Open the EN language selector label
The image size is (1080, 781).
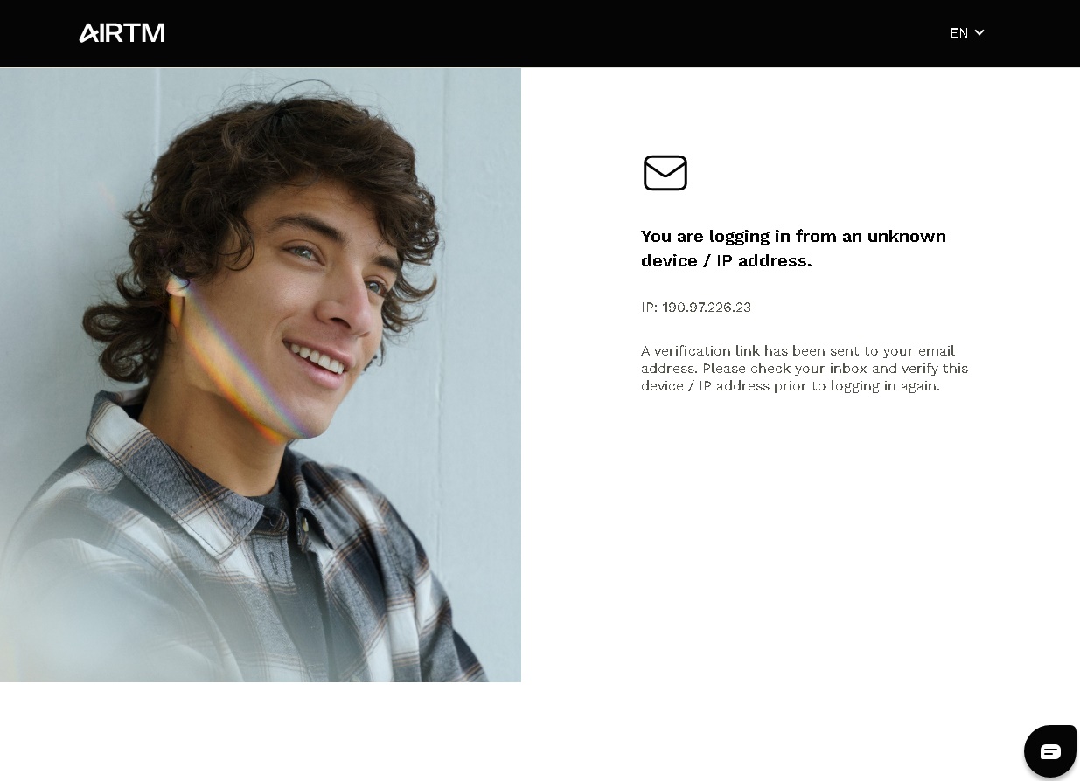pos(959,33)
